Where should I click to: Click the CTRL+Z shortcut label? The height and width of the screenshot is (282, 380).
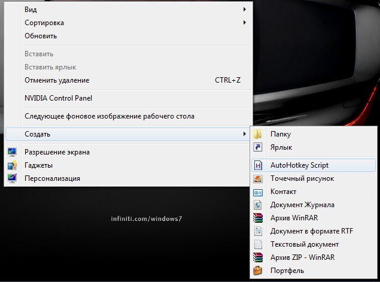(227, 80)
